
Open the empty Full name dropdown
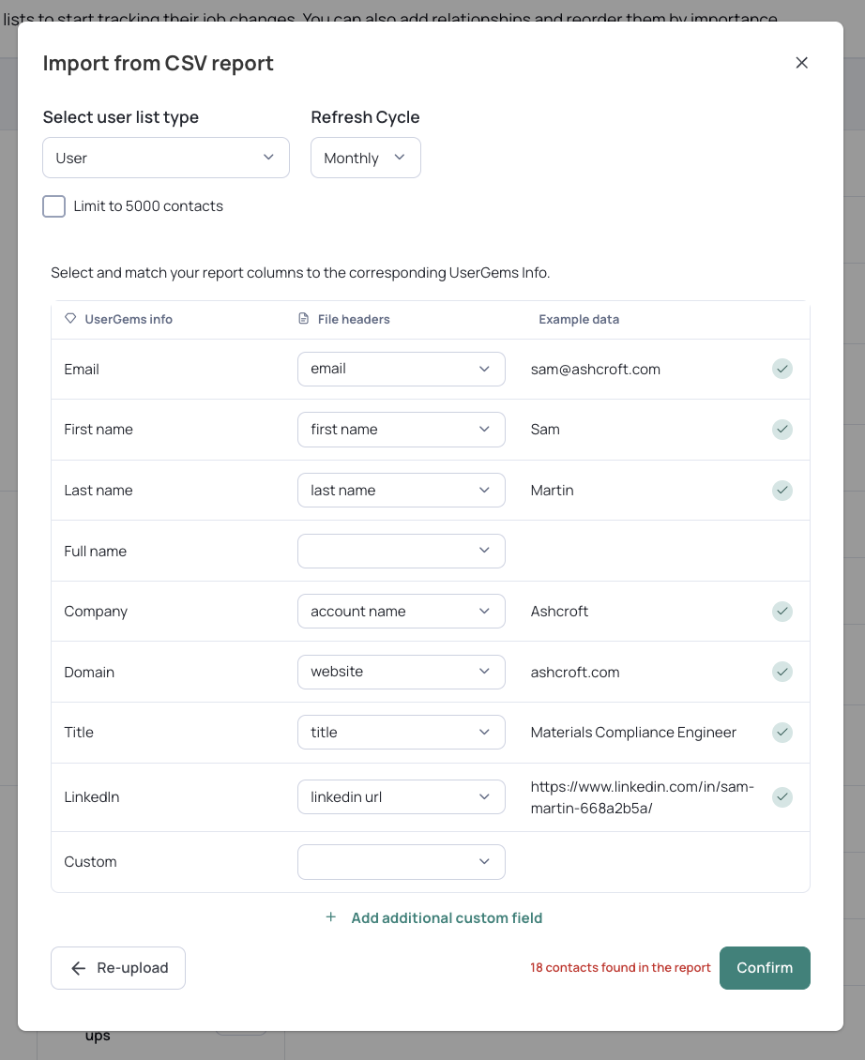(401, 551)
